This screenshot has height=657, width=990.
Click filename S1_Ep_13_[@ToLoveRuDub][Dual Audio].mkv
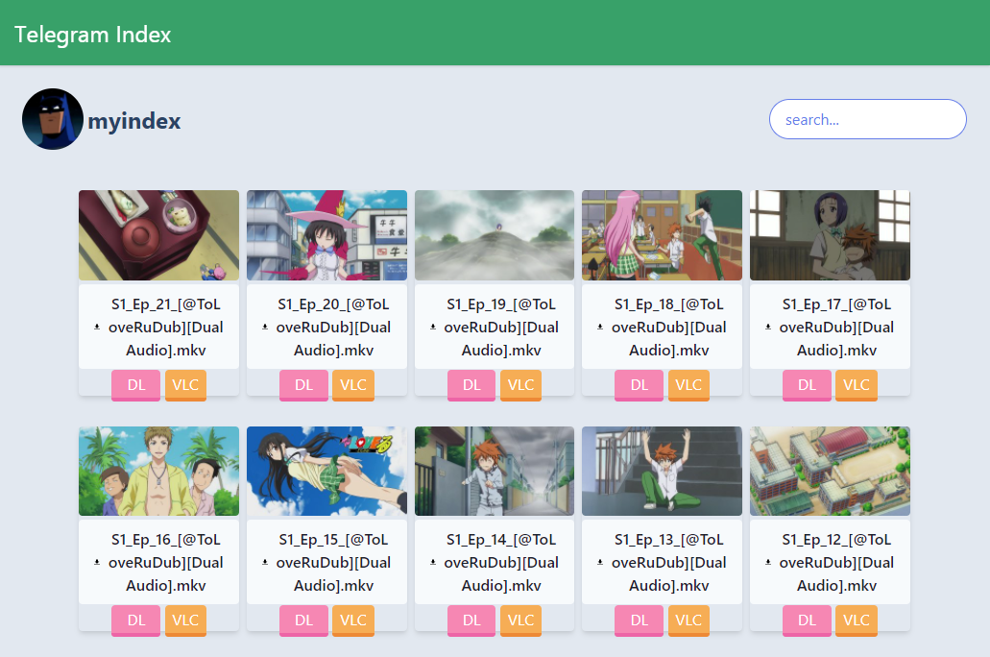tap(669, 562)
